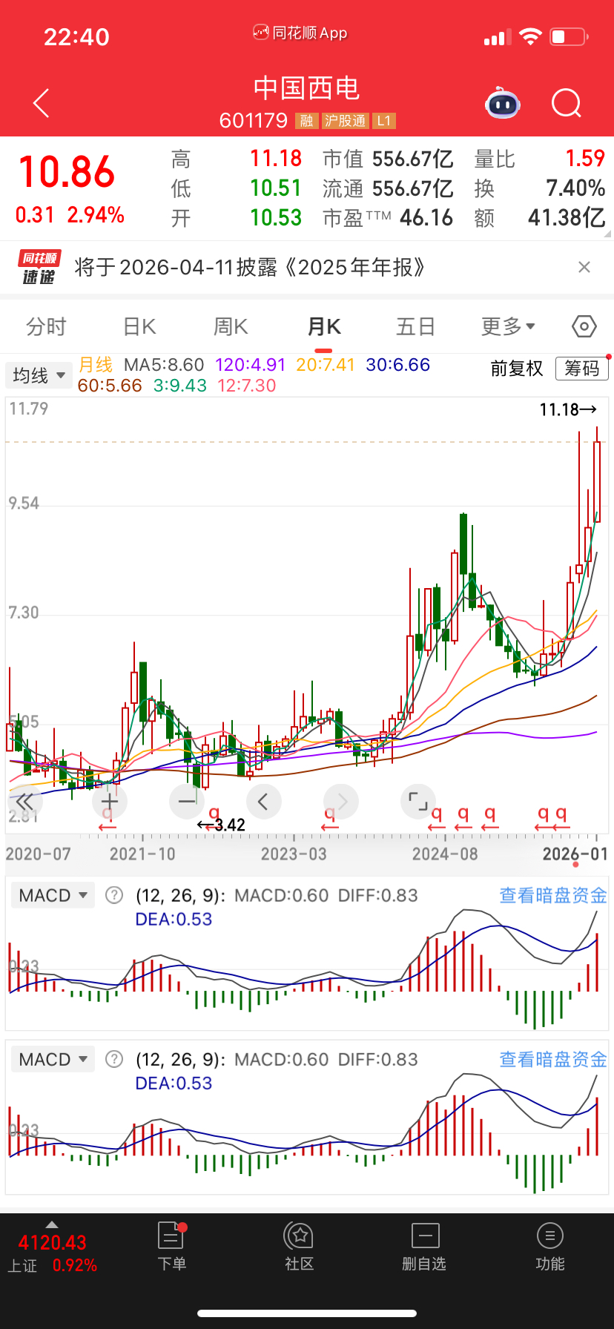The height and width of the screenshot is (1329, 614).
Task: Tap the 2026-01 date axis marker
Action: 575,854
